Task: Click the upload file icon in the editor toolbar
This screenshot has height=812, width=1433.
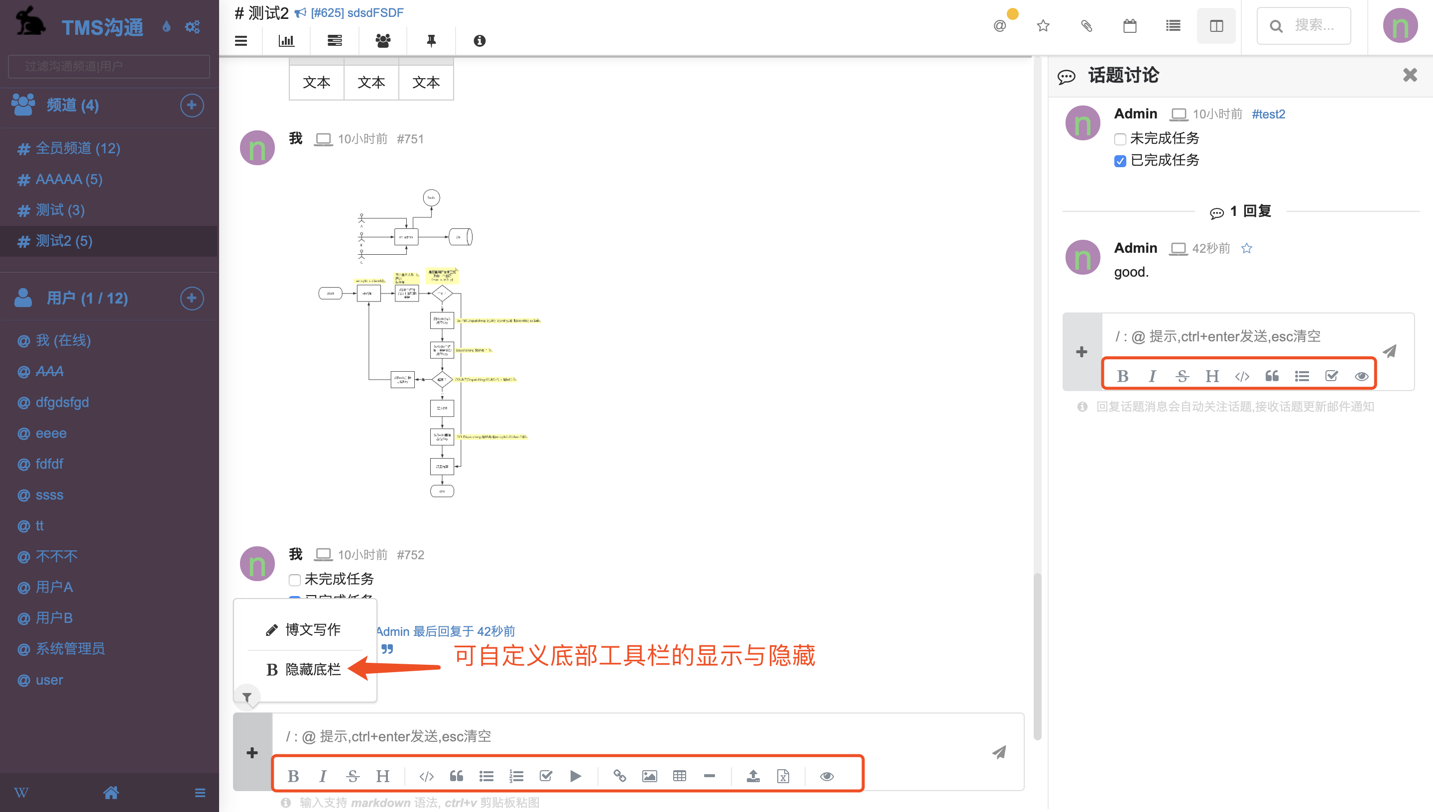Action: click(x=753, y=776)
